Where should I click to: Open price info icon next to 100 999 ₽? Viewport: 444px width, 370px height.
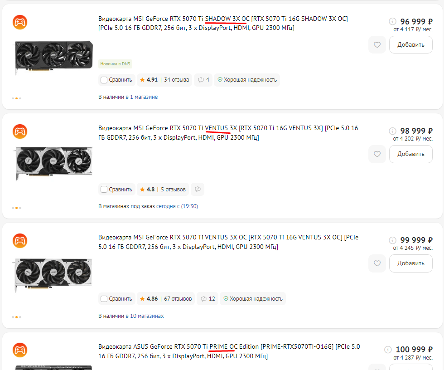coord(388,350)
